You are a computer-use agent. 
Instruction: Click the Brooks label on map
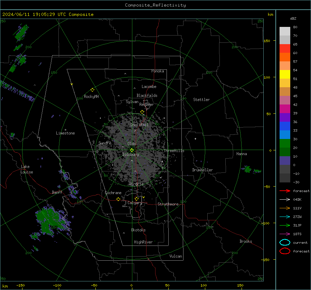tap(246, 241)
